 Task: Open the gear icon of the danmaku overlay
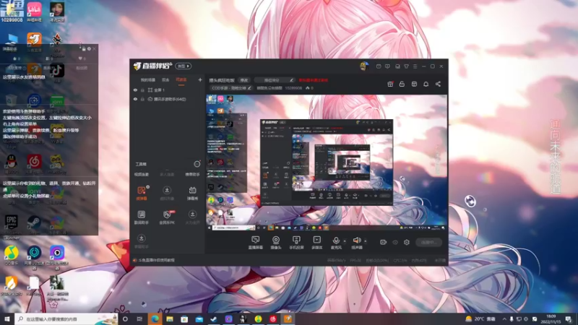click(x=89, y=48)
